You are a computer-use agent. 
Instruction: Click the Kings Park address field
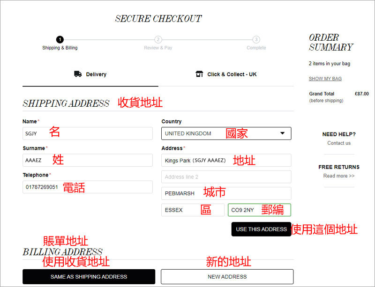[226, 160]
